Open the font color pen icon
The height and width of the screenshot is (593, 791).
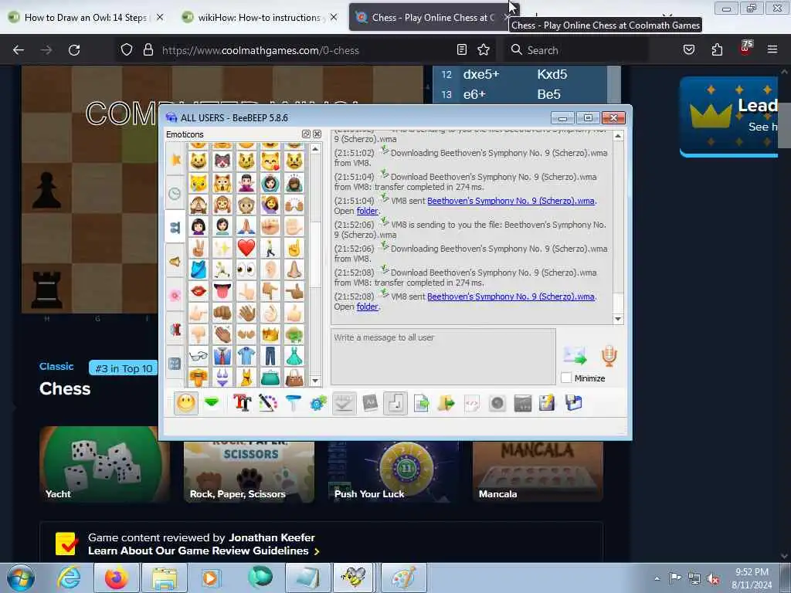click(x=267, y=403)
